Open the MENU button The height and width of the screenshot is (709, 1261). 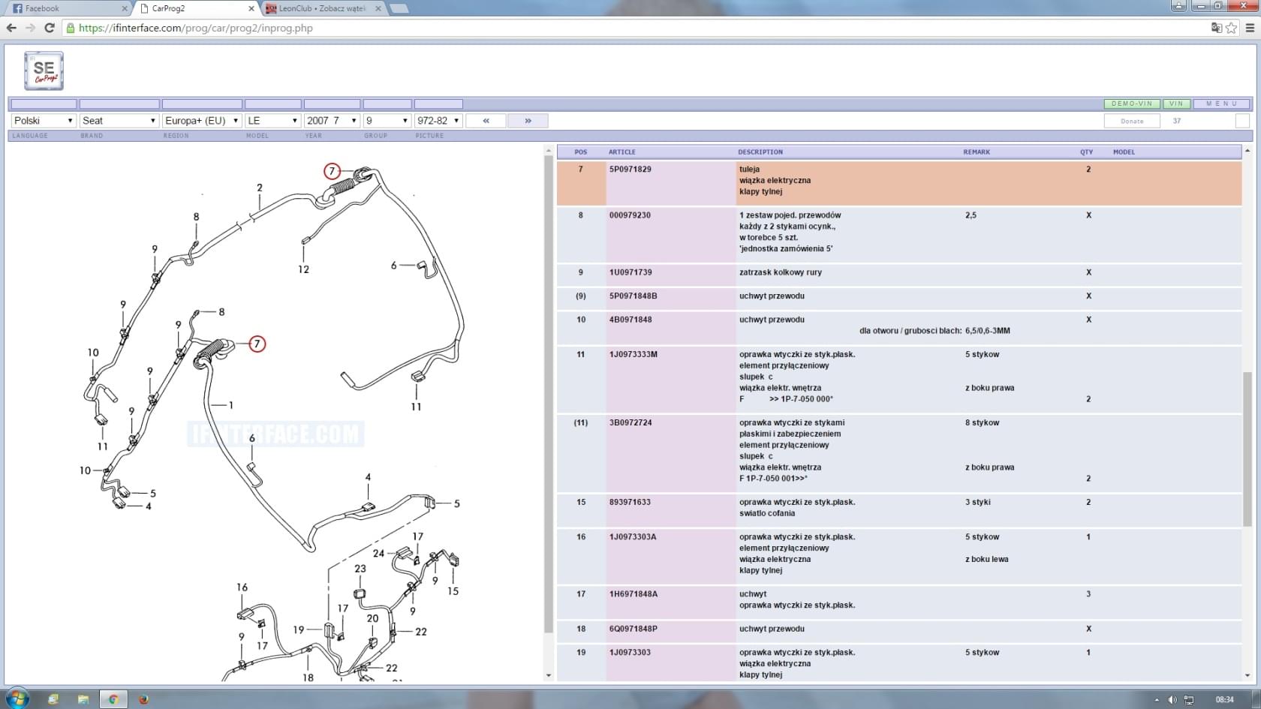1222,104
